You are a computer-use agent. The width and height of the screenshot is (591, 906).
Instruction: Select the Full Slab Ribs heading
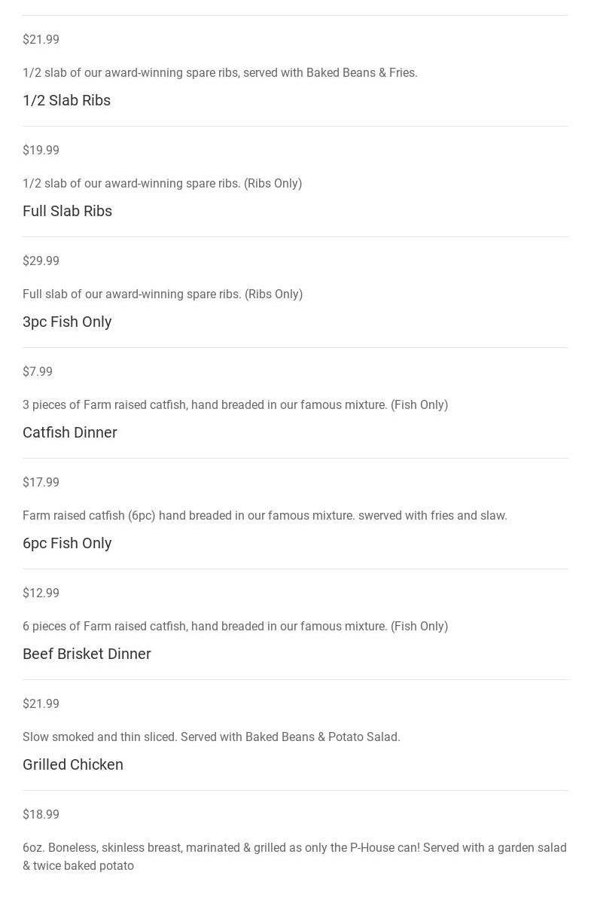click(x=67, y=211)
